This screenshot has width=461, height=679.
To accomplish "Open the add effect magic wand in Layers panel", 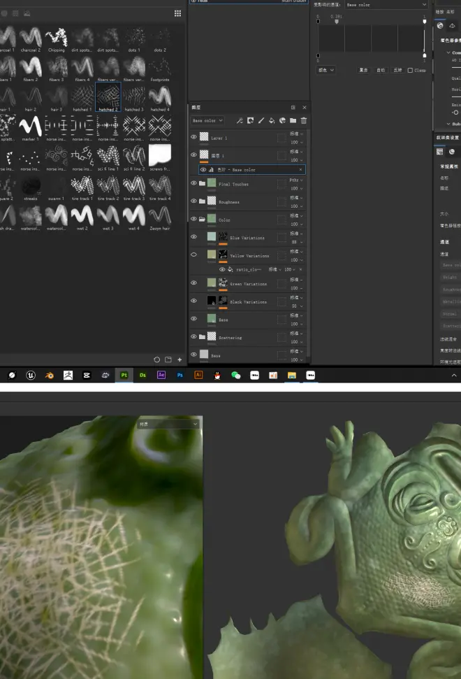I will click(240, 120).
